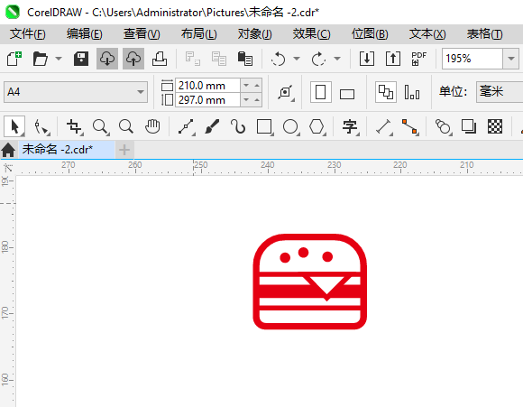
Task: Click the page width 210.0 mm field
Action: 207,86
